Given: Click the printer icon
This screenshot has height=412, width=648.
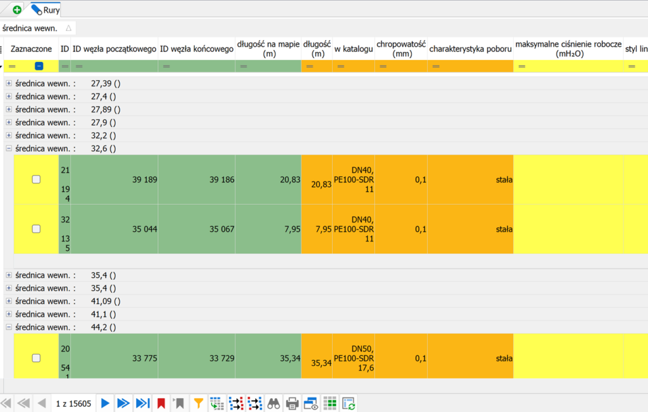Looking at the screenshot, I should 292,403.
